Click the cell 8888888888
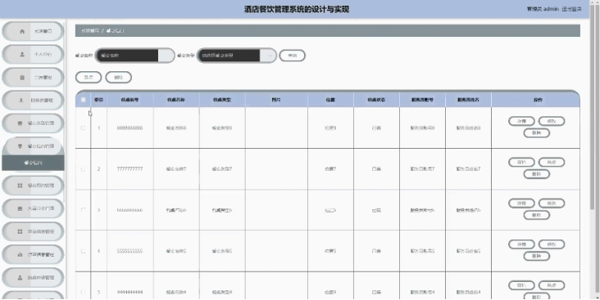This screenshot has height=300, width=600. pos(130,128)
